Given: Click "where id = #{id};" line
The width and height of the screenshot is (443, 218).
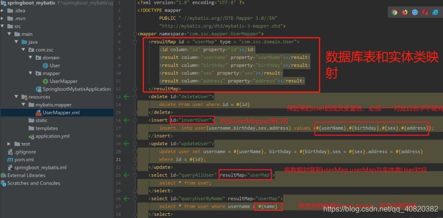Looking at the screenshot, I should tap(182, 160).
